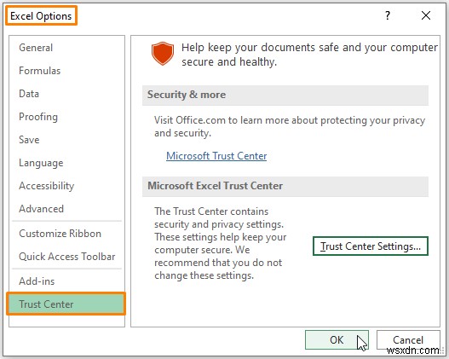This screenshot has width=449, height=359.
Task: Click Cancel to dismiss dialog
Action: (408, 340)
